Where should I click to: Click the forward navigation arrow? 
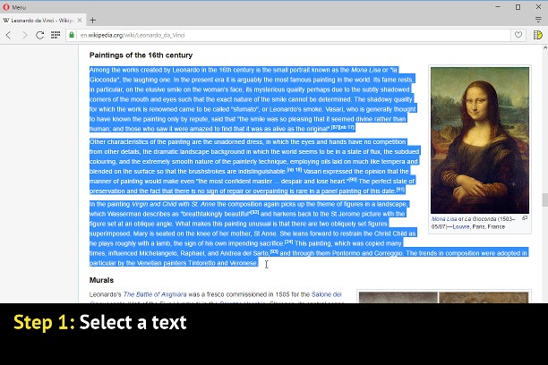[23, 35]
